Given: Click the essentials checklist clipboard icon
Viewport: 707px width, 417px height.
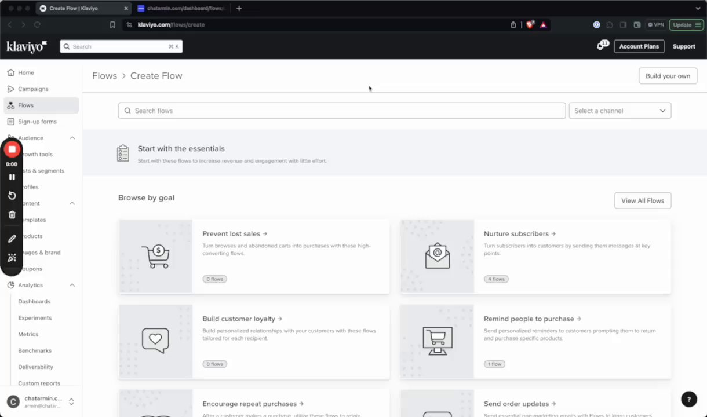Looking at the screenshot, I should (123, 153).
